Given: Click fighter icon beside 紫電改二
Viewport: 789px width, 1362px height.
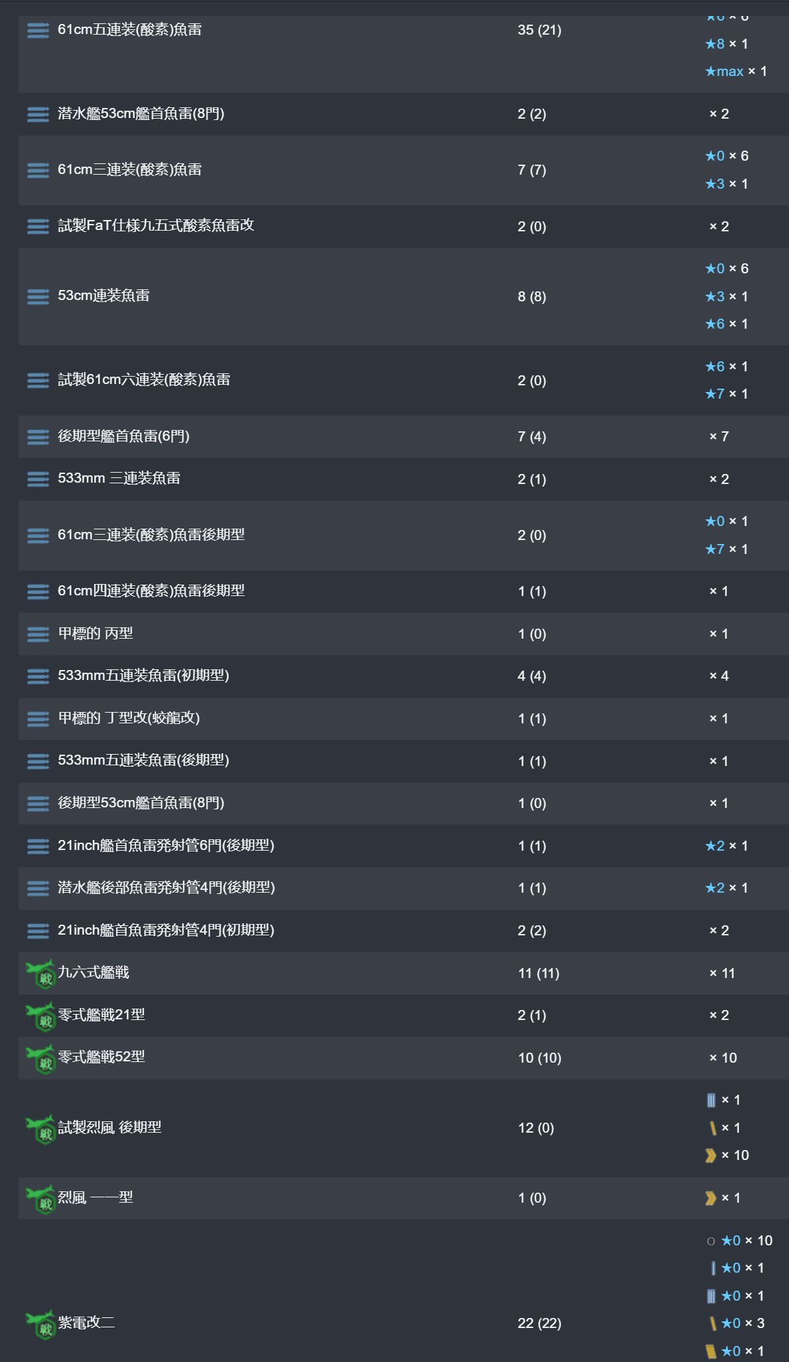Looking at the screenshot, I should (x=41, y=1324).
